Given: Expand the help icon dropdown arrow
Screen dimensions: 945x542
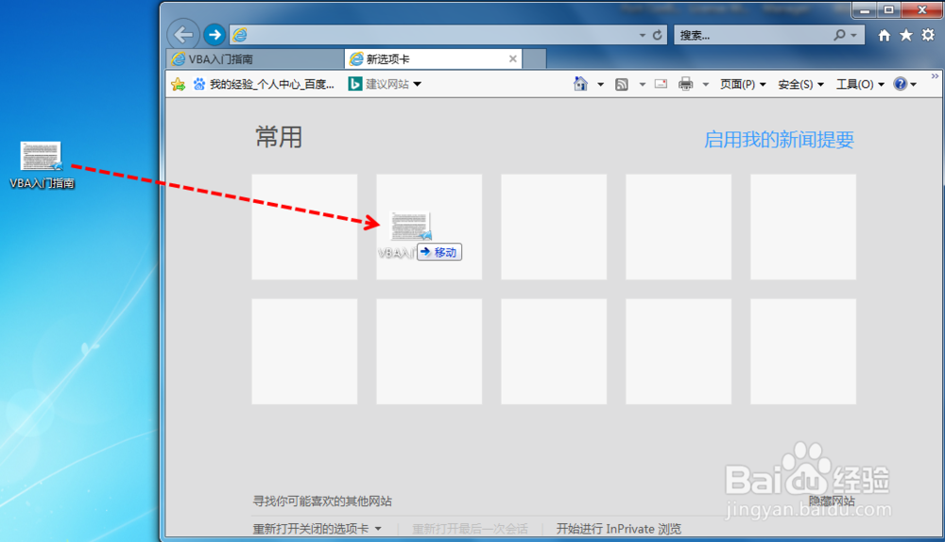Looking at the screenshot, I should 914,85.
